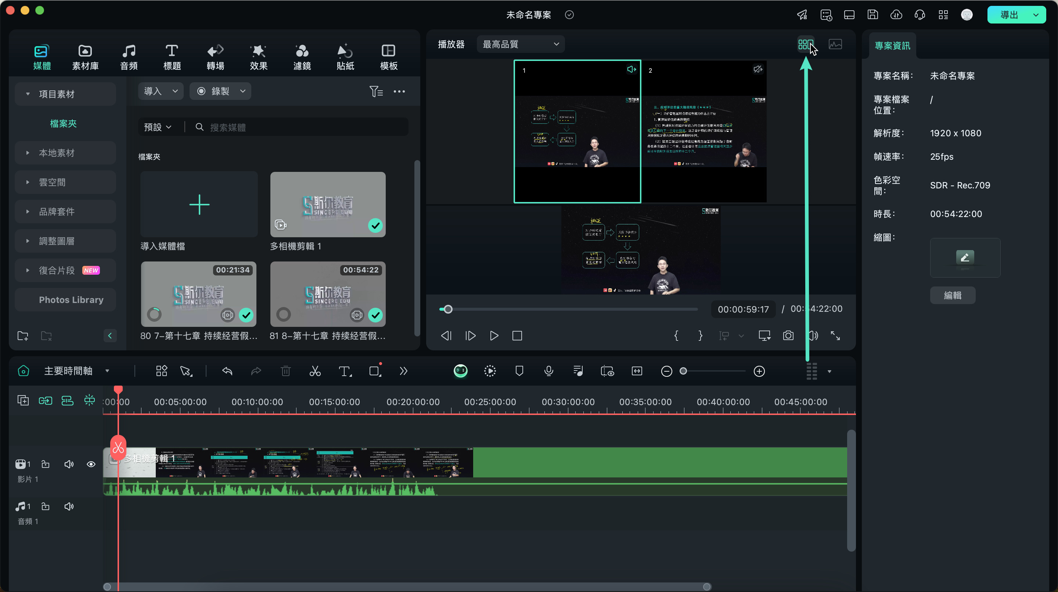The width and height of the screenshot is (1058, 592).
Task: Switch to the 音頻 tab
Action: (129, 57)
